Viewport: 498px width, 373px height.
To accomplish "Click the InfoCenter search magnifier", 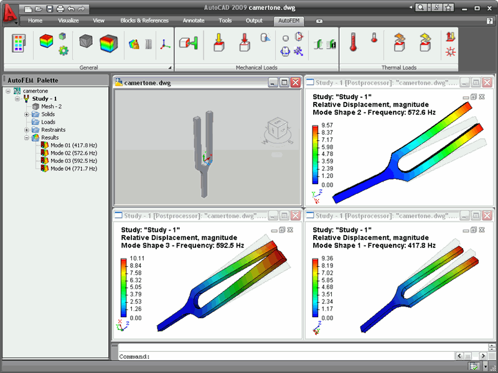I will coord(421,7).
